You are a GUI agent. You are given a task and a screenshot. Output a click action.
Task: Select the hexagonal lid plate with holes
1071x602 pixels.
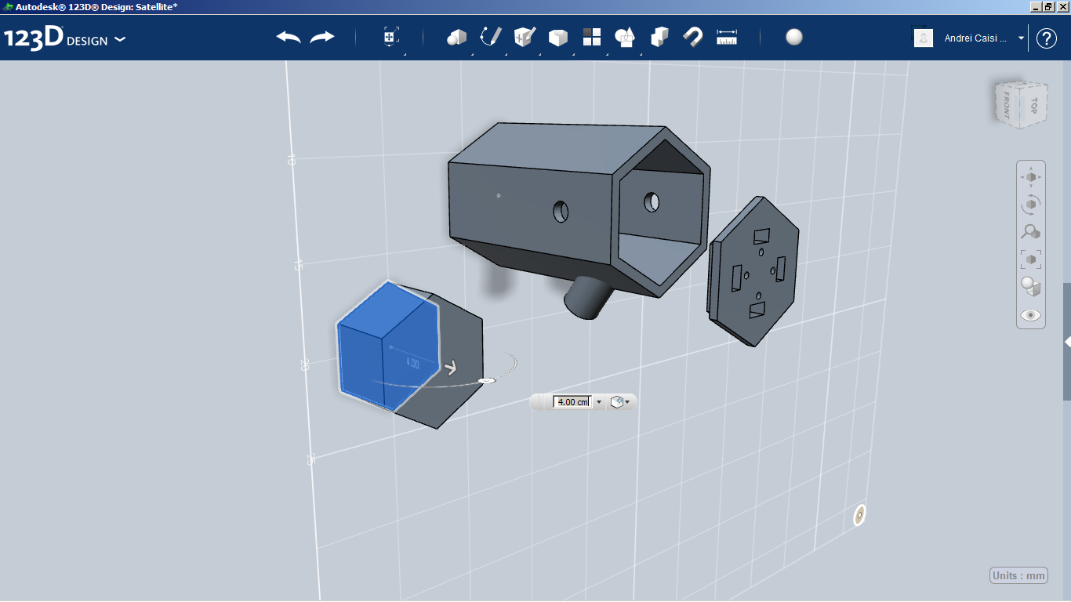[753, 270]
